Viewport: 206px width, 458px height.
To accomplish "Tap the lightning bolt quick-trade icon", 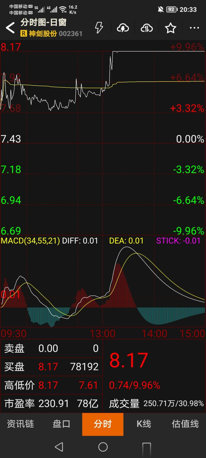I will [x=99, y=28].
